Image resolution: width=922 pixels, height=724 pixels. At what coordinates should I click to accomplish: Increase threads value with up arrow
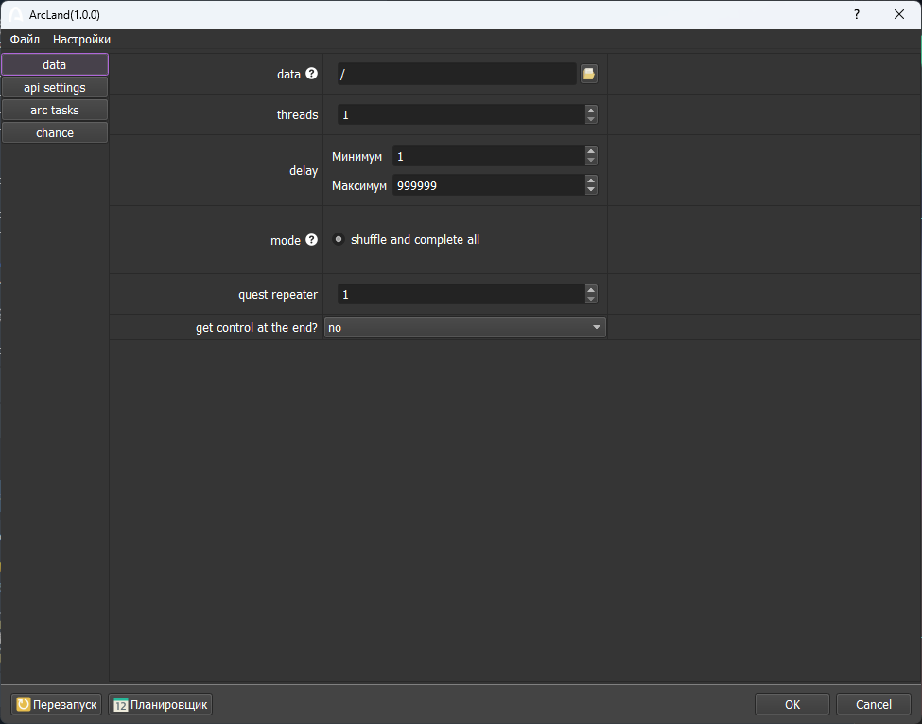pos(591,110)
